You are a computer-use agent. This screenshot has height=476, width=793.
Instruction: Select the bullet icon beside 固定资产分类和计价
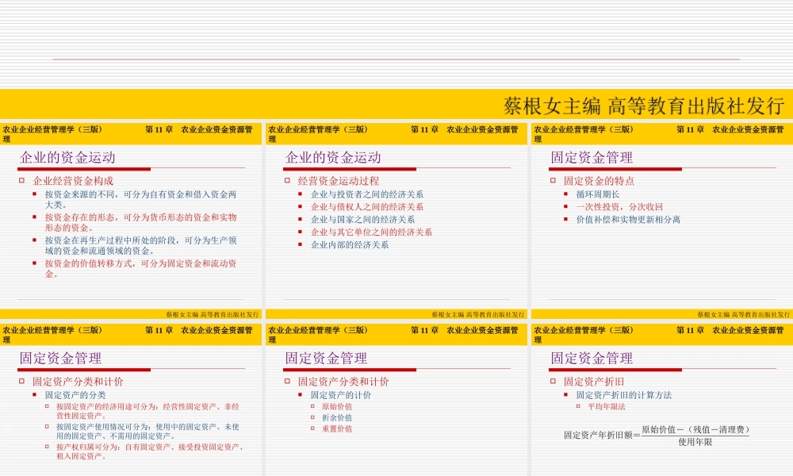pos(23,382)
